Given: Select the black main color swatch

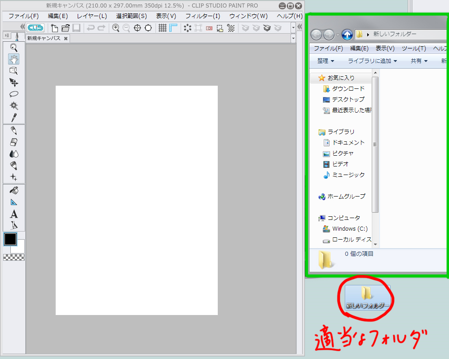Looking at the screenshot, I should pos(10,239).
